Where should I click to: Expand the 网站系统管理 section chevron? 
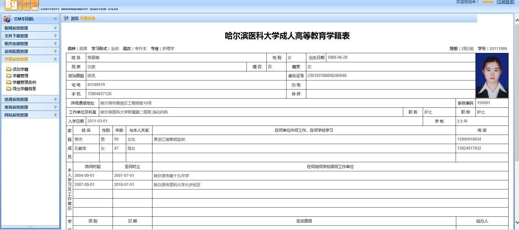tap(55, 115)
